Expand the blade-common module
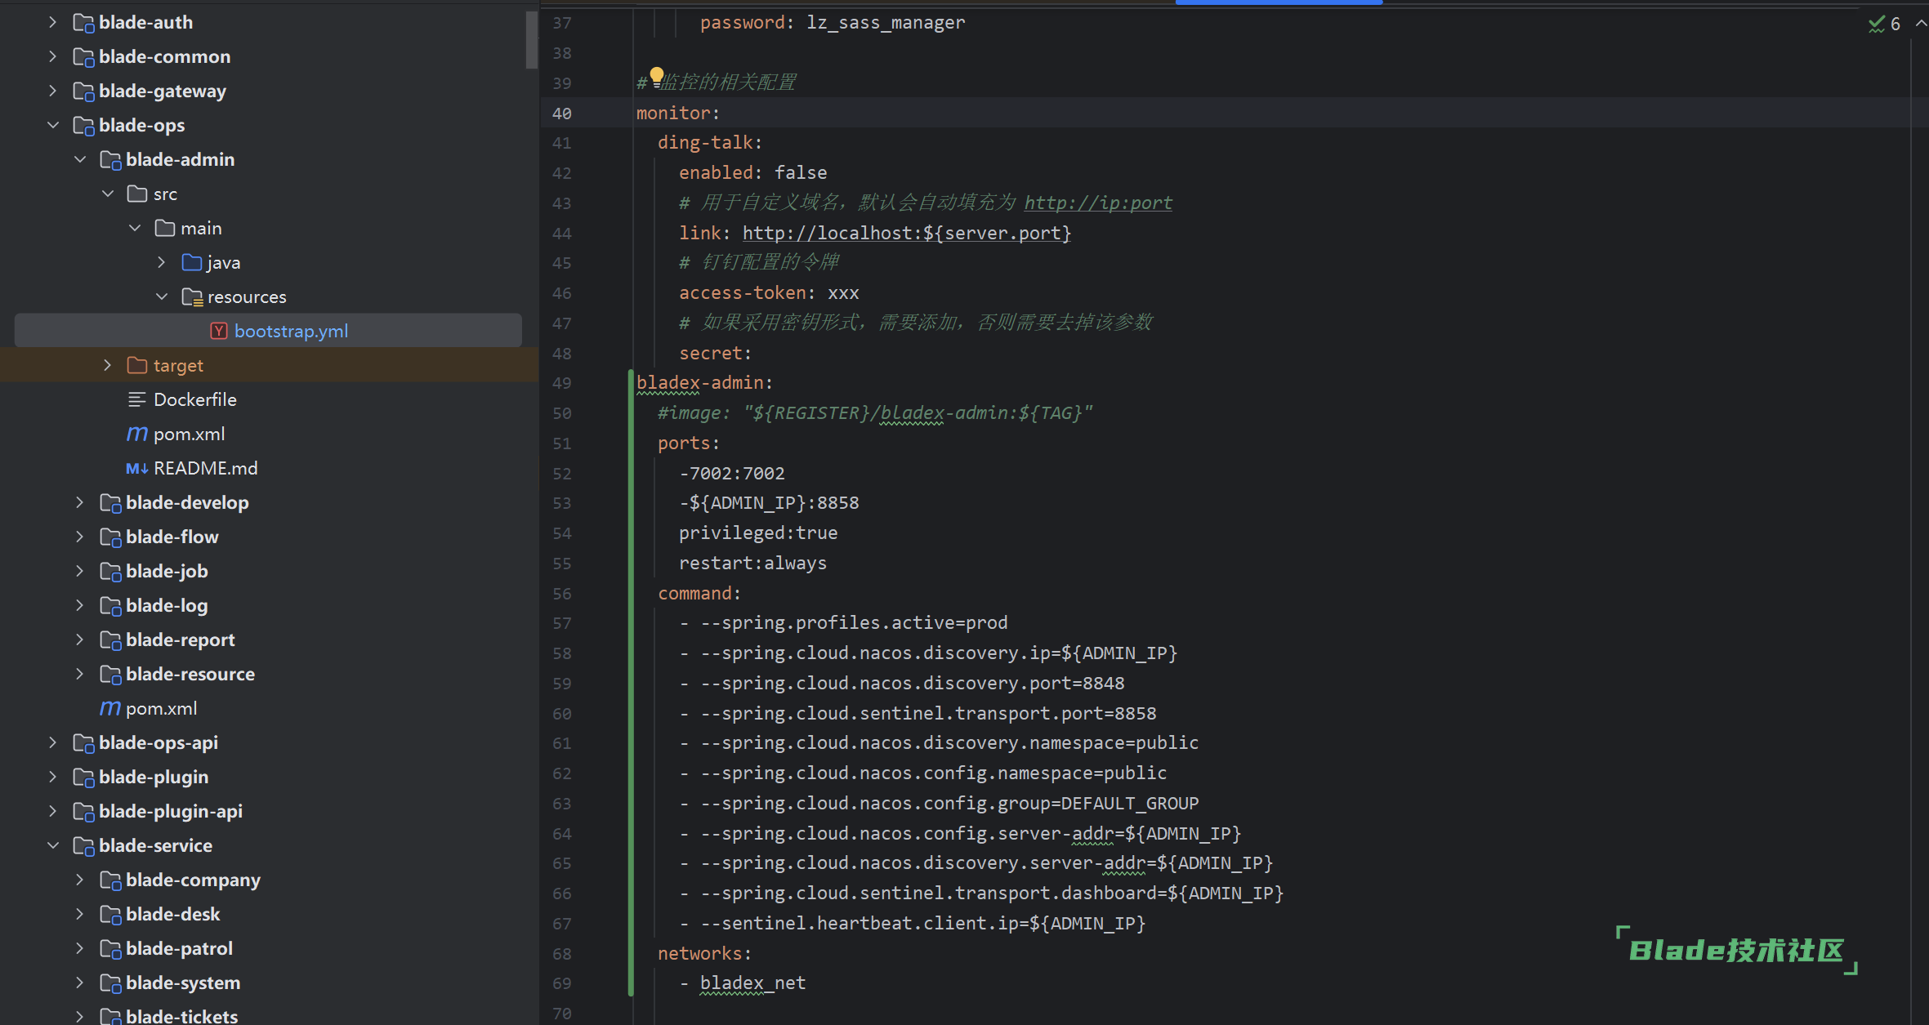This screenshot has height=1025, width=1929. 52,57
